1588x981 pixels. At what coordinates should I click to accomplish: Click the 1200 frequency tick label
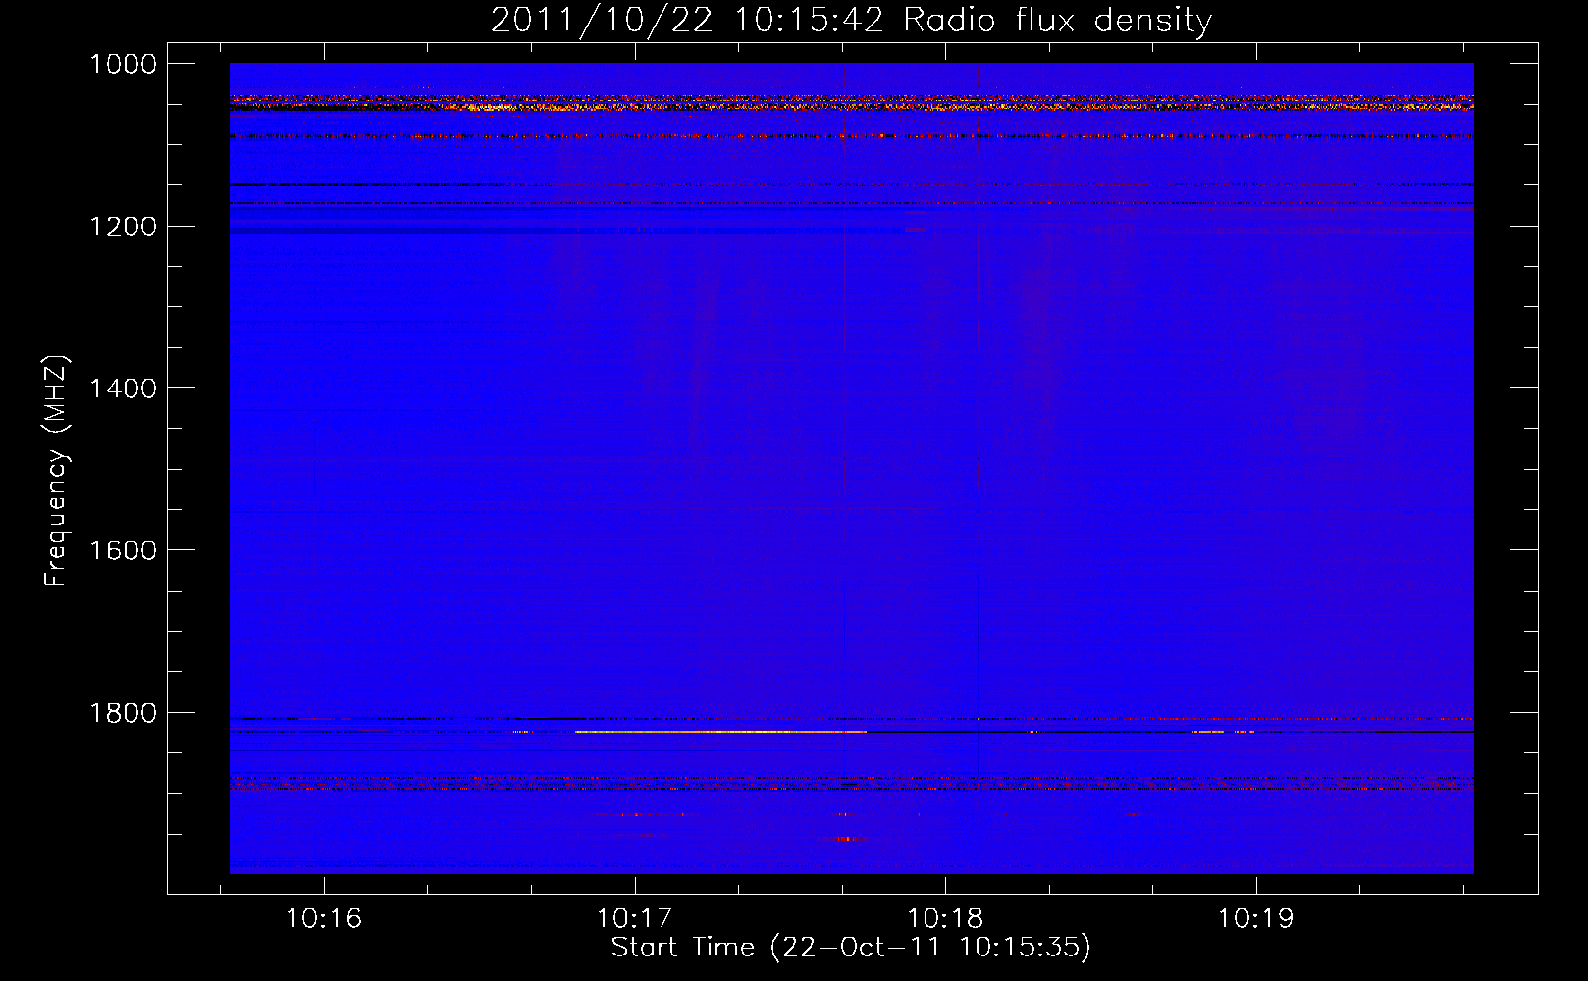(x=123, y=227)
